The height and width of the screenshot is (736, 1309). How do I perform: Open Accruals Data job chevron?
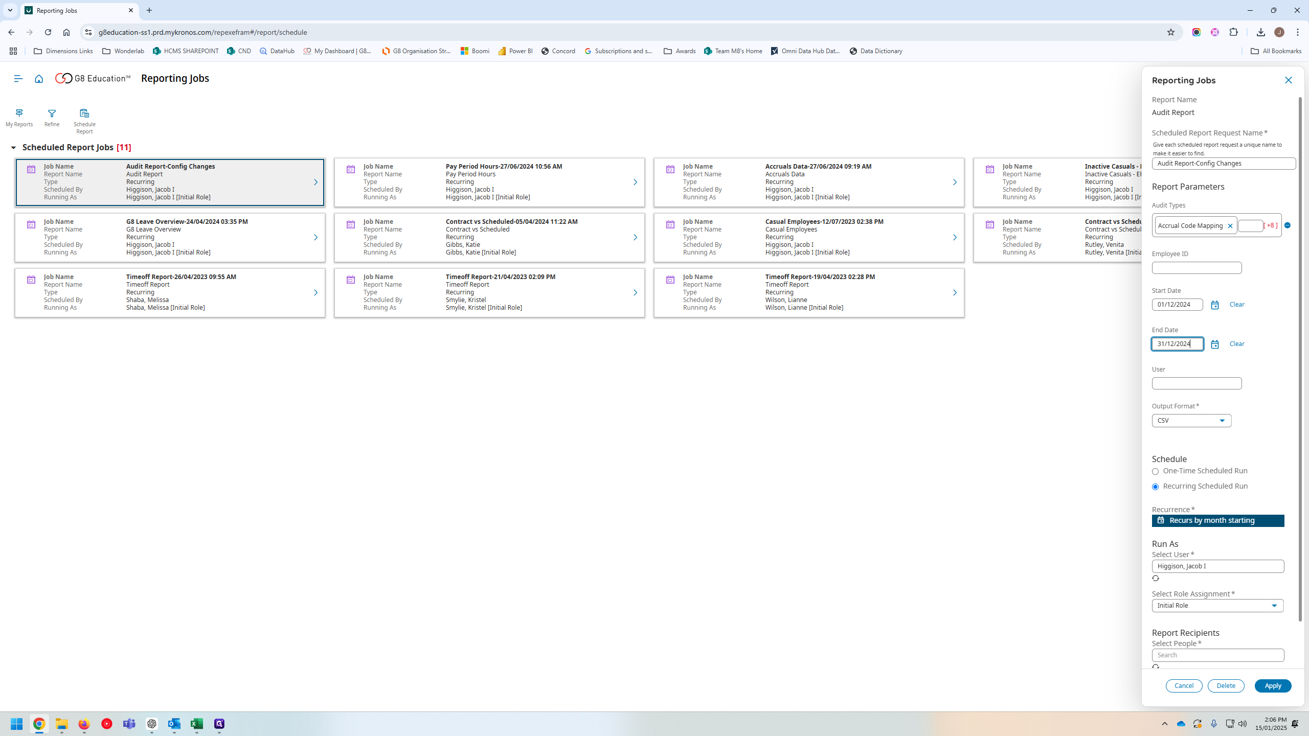coord(955,182)
